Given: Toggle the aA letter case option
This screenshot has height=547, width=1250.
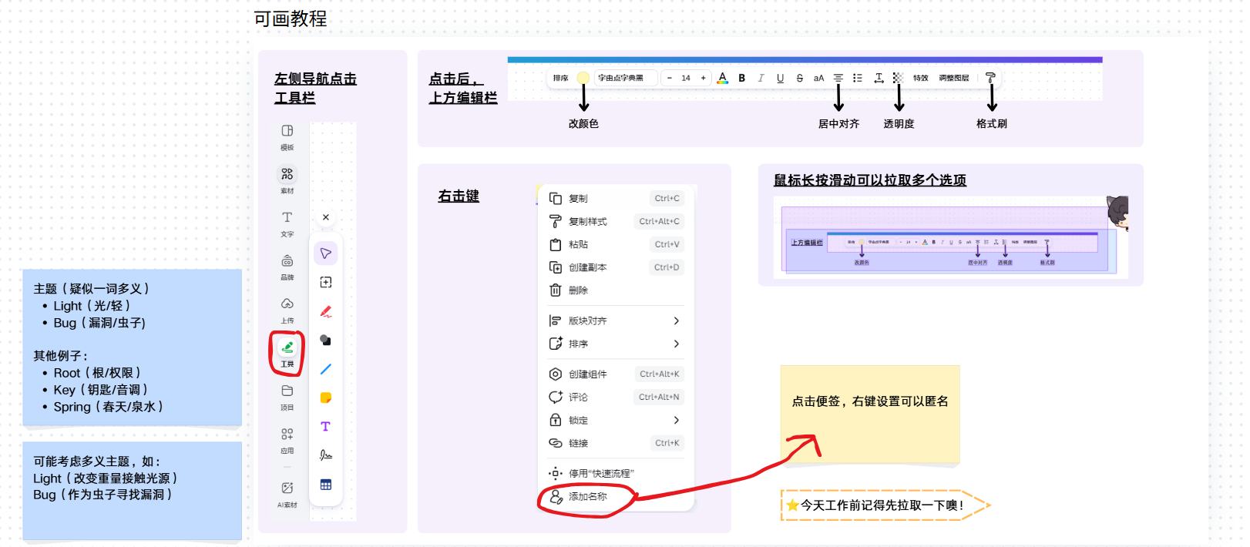Looking at the screenshot, I should 818,78.
